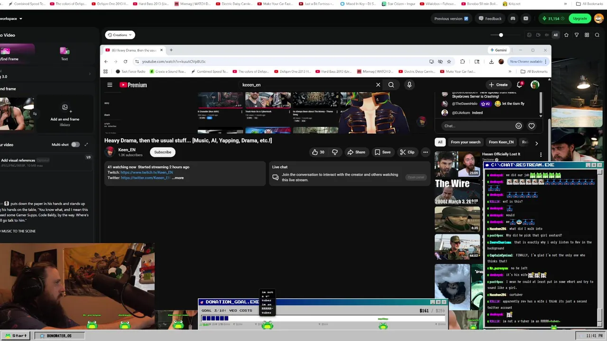Show favorited creations star icon
607x341 pixels.
pos(566,35)
